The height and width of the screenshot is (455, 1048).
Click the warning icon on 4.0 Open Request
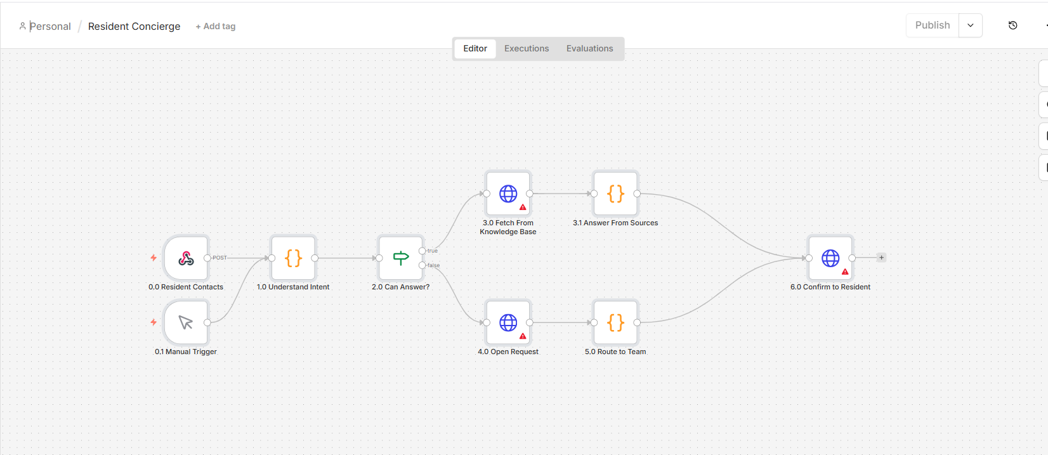[x=523, y=336]
